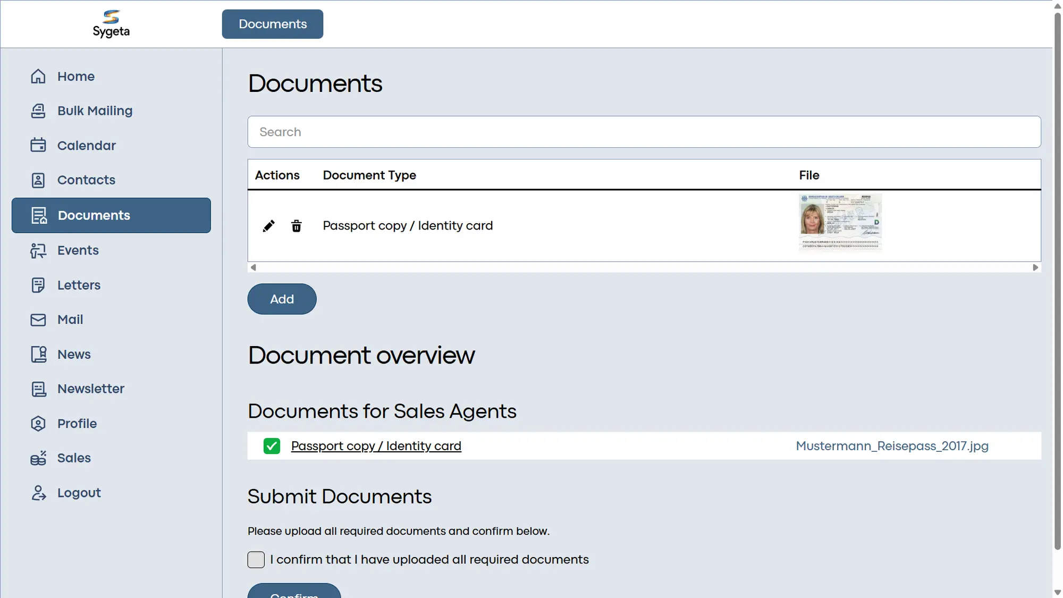Screen dimensions: 1063x598
Task: Open the Newsletter section
Action: (90, 389)
